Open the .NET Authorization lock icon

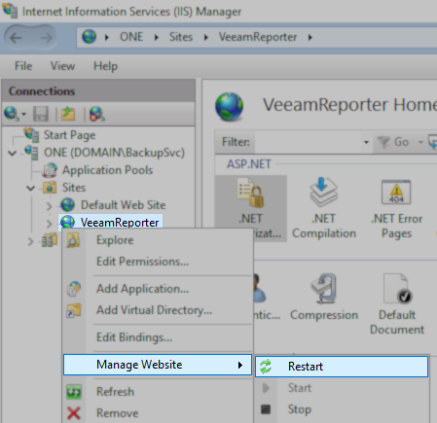coord(250,193)
